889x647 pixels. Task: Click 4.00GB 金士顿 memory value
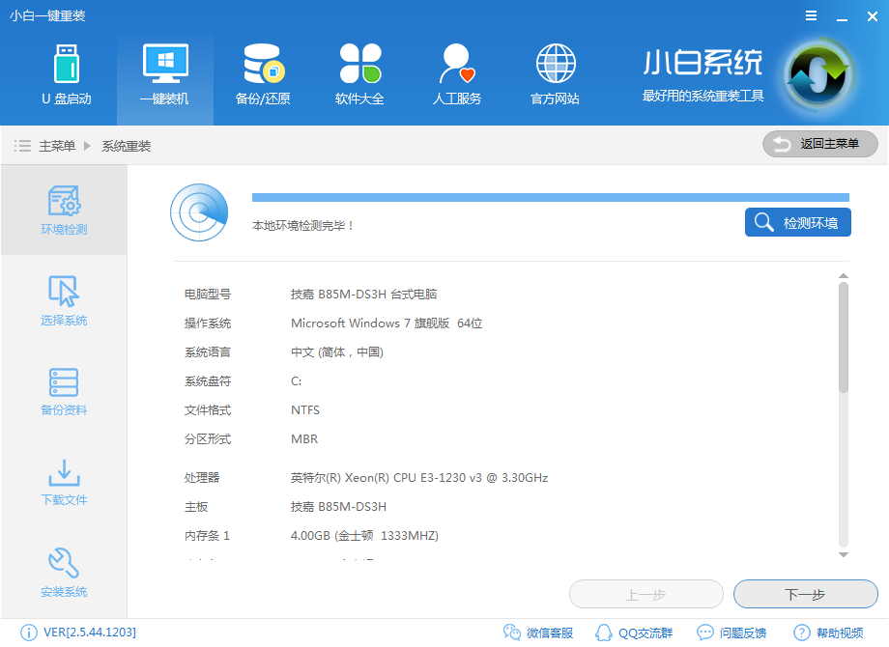[x=364, y=535]
